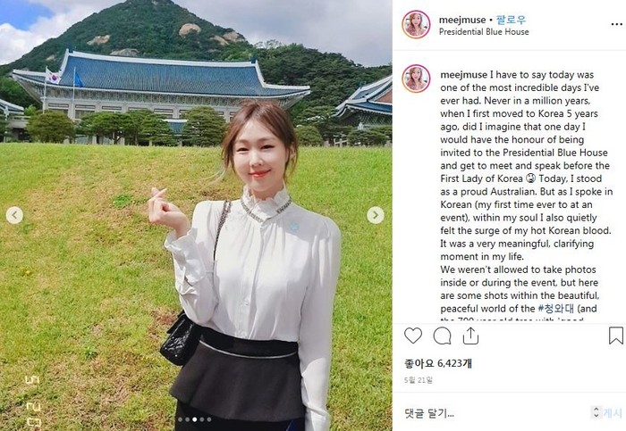
Task: Open the Presidential Blue House location link
Action: tap(484, 32)
